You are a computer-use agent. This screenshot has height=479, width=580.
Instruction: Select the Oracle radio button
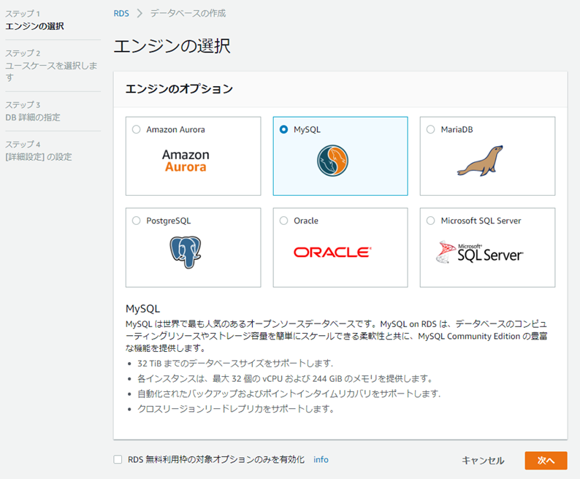point(283,221)
